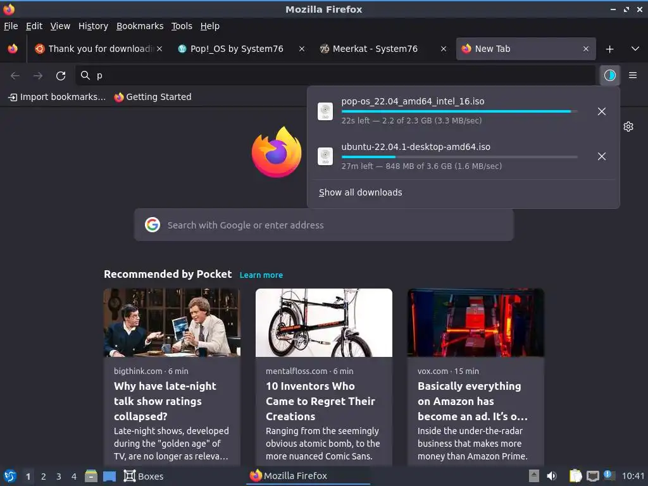Open new tab with plus button
648x486 pixels.
[x=609, y=49]
